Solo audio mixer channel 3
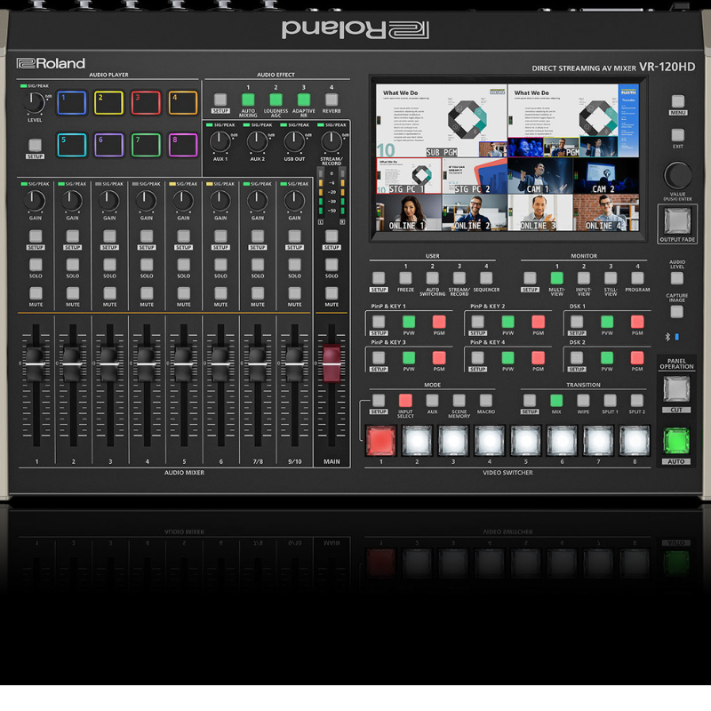The width and height of the screenshot is (711, 711). pos(109,264)
